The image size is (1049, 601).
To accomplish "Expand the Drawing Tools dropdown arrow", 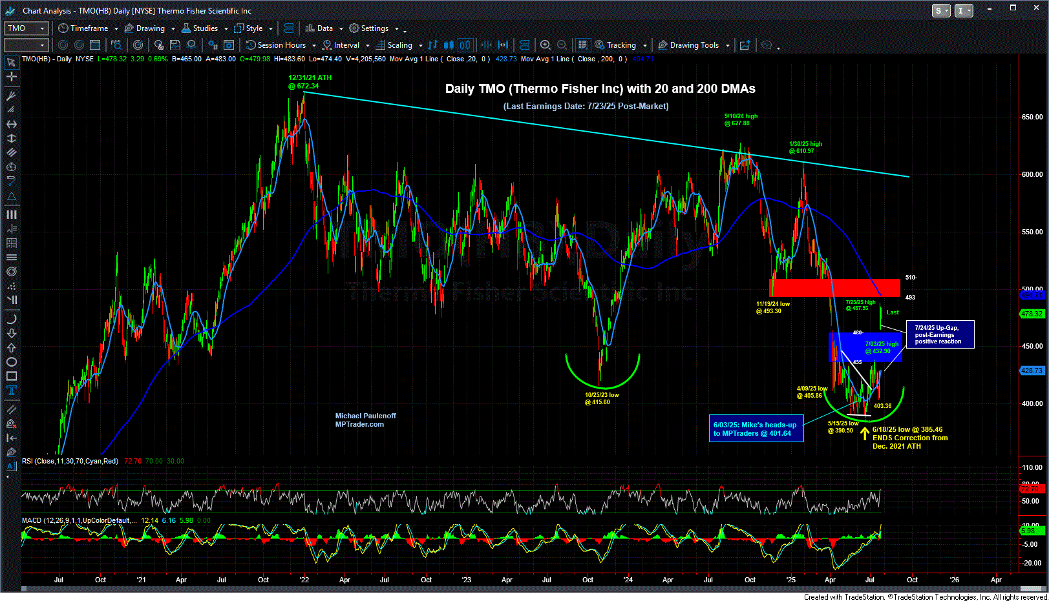I will tap(727, 45).
